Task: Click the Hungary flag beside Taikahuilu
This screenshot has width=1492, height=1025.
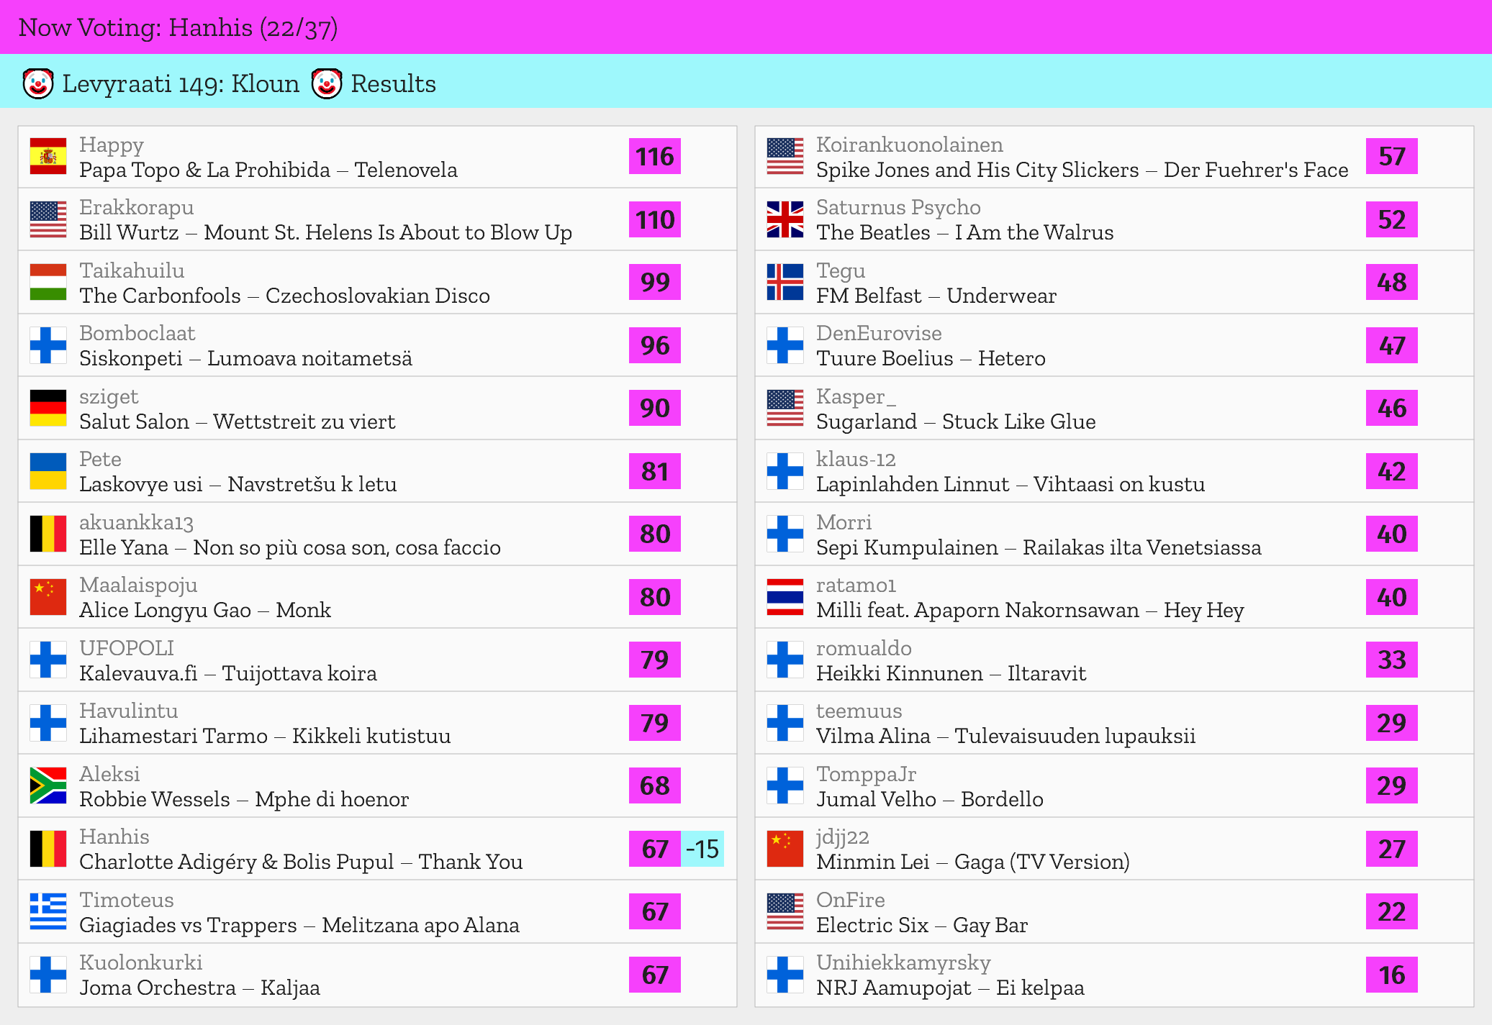Action: coord(48,283)
